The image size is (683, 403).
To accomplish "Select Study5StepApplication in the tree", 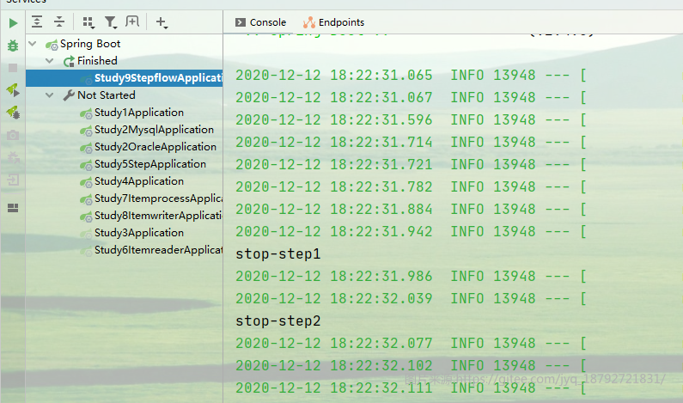I will click(150, 164).
